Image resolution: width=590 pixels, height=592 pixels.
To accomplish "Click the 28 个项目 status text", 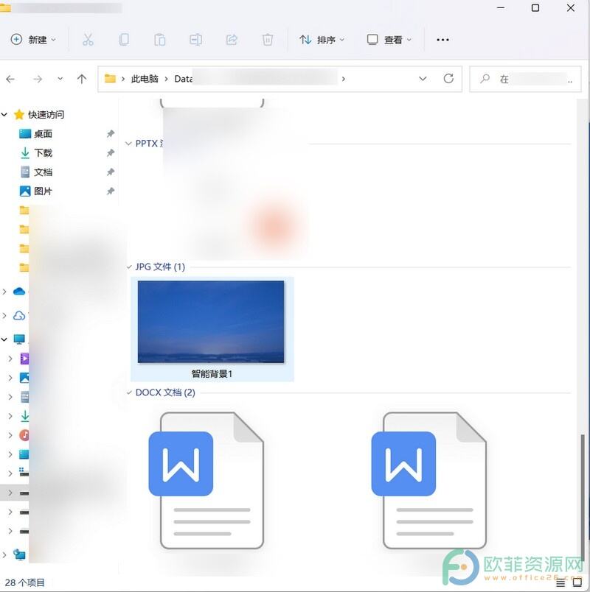I will (24, 582).
